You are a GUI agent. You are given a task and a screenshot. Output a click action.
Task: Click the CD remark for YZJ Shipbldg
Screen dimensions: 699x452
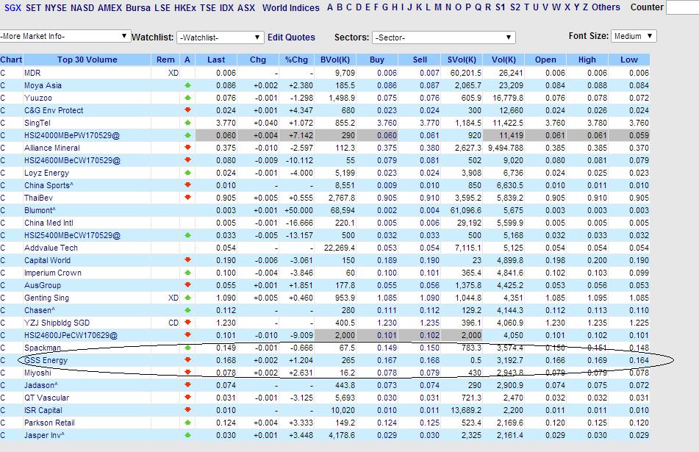(173, 323)
